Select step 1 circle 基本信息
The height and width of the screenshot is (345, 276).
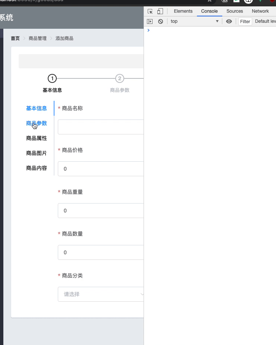click(x=52, y=78)
